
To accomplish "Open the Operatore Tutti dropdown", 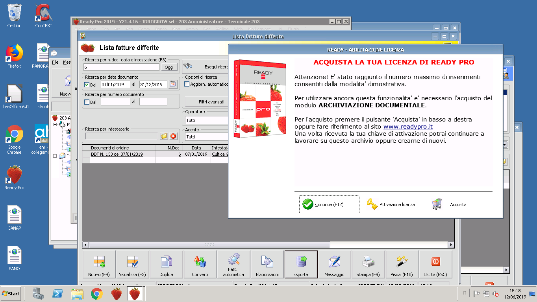I will pyautogui.click(x=206, y=120).
